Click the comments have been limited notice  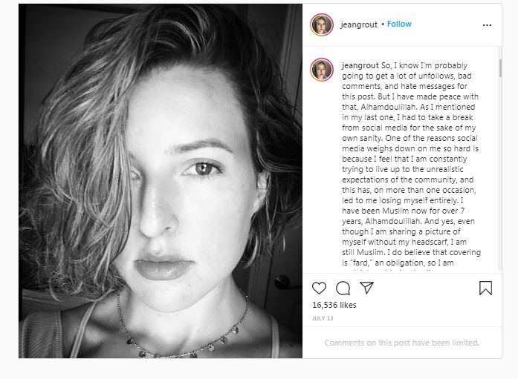point(401,343)
